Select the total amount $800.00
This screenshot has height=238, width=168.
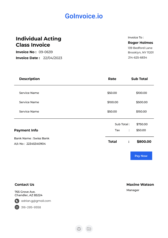144,141
